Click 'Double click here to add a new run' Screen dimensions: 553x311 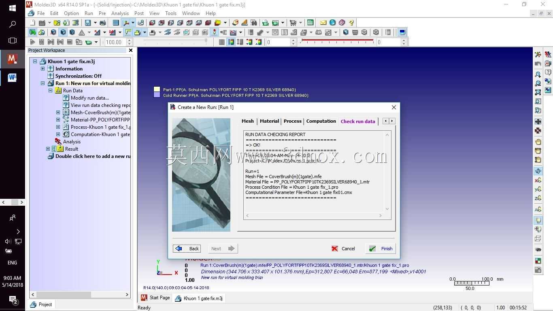[93, 156]
